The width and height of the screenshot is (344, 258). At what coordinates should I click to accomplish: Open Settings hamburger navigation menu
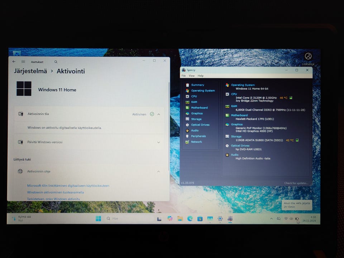pos(23,62)
